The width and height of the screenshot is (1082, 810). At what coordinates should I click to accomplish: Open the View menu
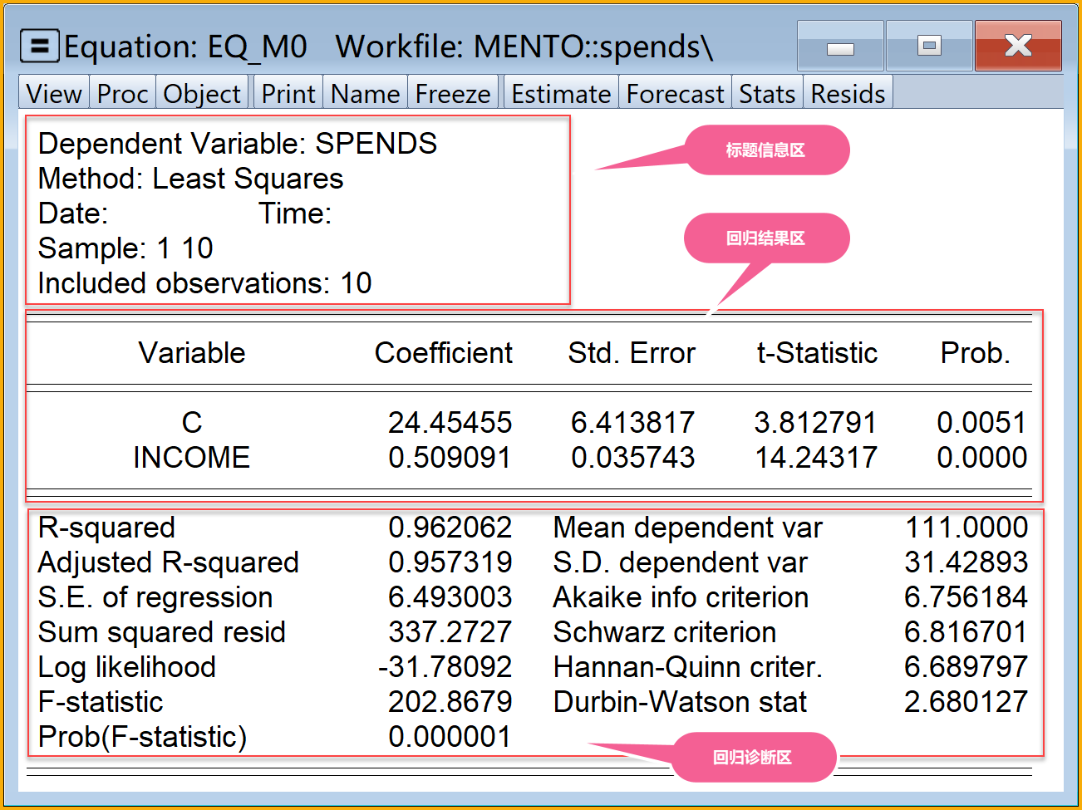pos(54,94)
